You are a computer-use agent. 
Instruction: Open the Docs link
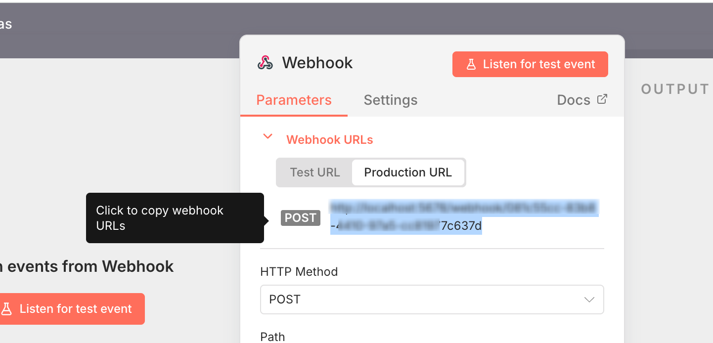point(574,100)
